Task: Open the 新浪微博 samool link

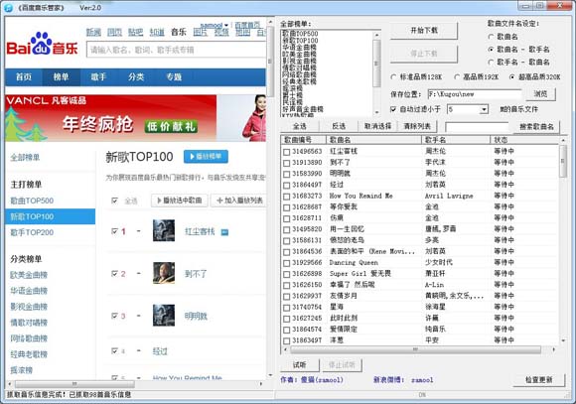Action: (x=422, y=380)
